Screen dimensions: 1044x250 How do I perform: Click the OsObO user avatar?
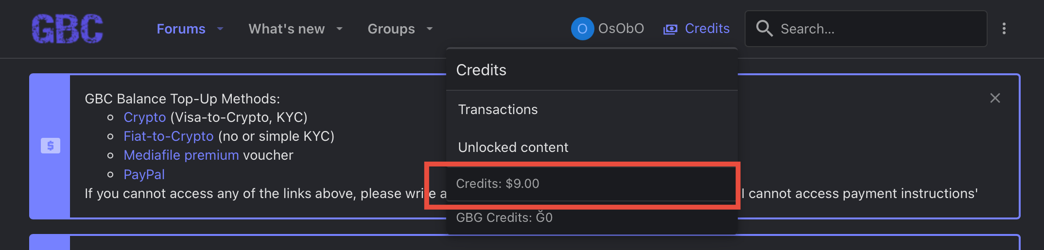582,29
